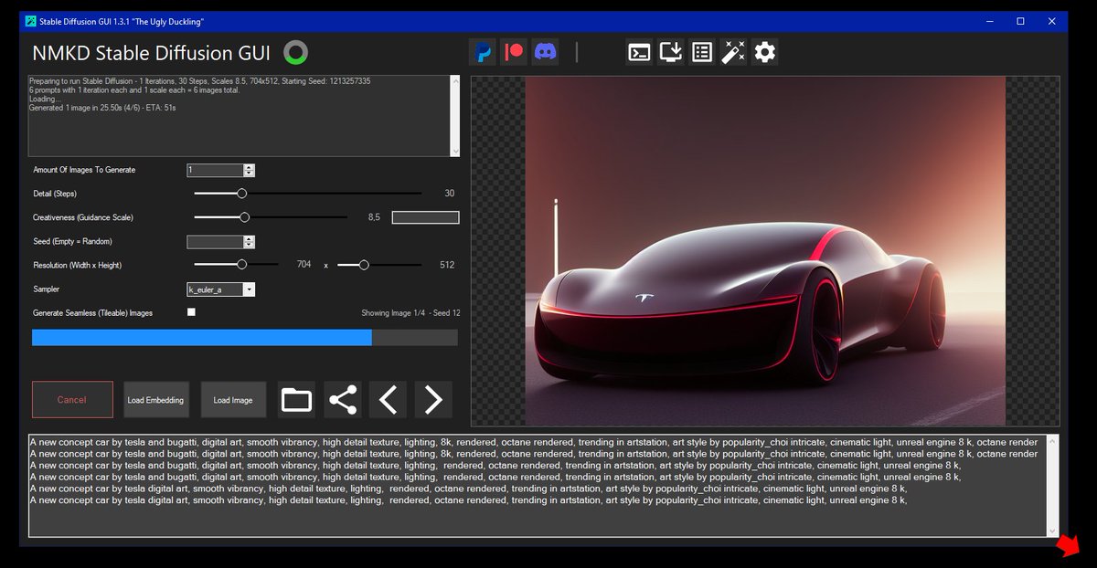This screenshot has width=1097, height=568.
Task: Maximize the Stable Diffusion GUI window
Action: tap(1020, 21)
